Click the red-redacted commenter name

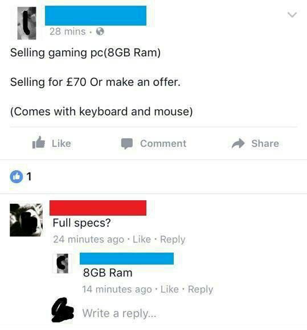(x=98, y=208)
